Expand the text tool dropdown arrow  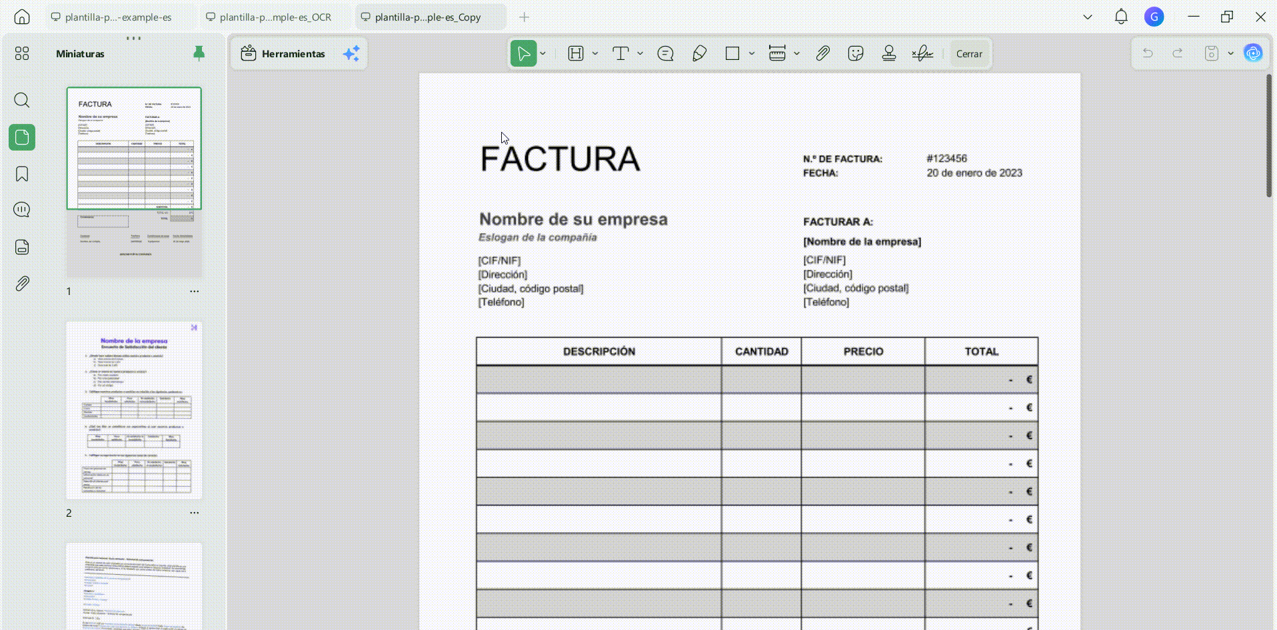pos(640,53)
